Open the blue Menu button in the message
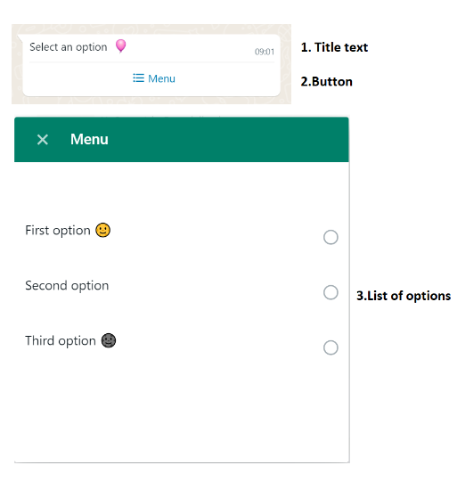The height and width of the screenshot is (498, 457). pyautogui.click(x=154, y=78)
